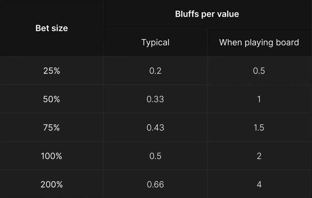Select the 0.66 typical value cell
312x198 pixels.
coord(155,184)
